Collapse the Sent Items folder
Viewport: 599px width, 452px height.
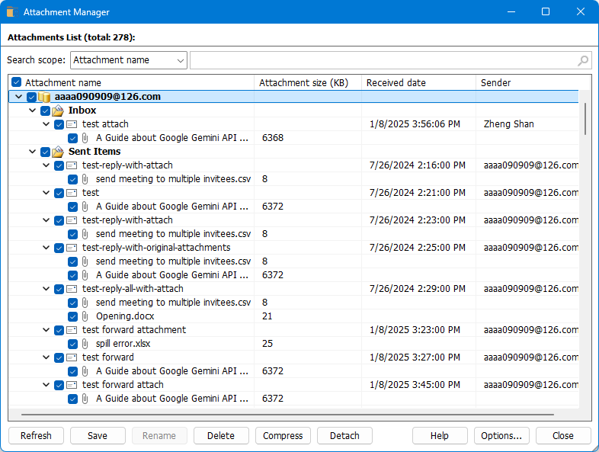32,152
